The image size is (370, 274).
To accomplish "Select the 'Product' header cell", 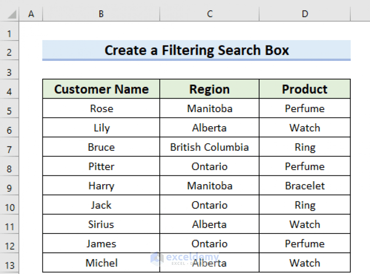I will (x=305, y=89).
